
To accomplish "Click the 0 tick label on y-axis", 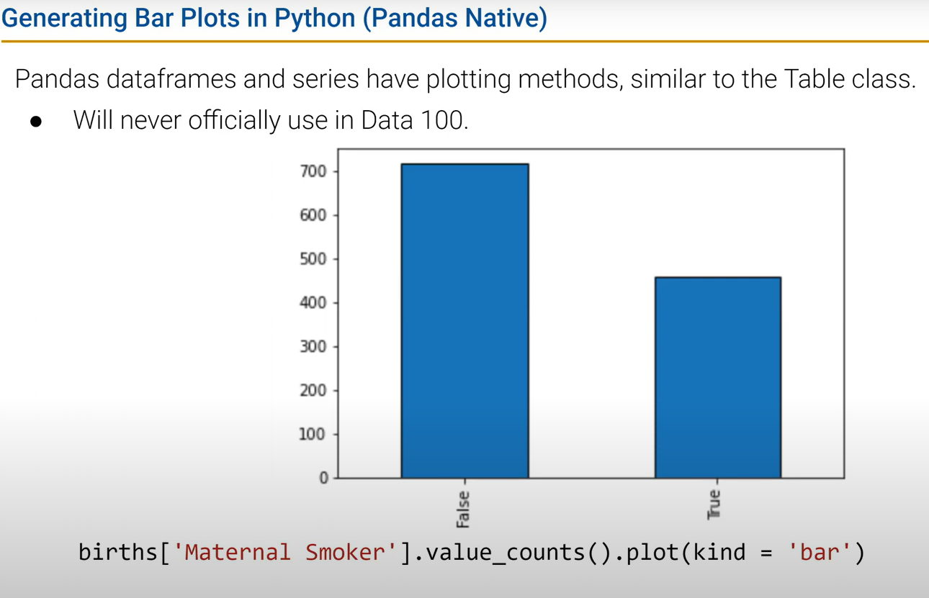I will 323,479.
